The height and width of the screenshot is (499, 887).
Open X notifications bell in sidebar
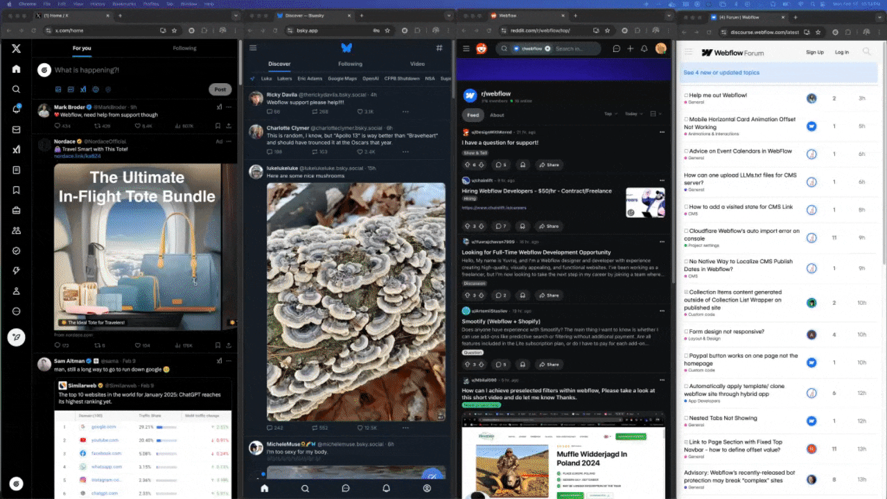(16, 110)
